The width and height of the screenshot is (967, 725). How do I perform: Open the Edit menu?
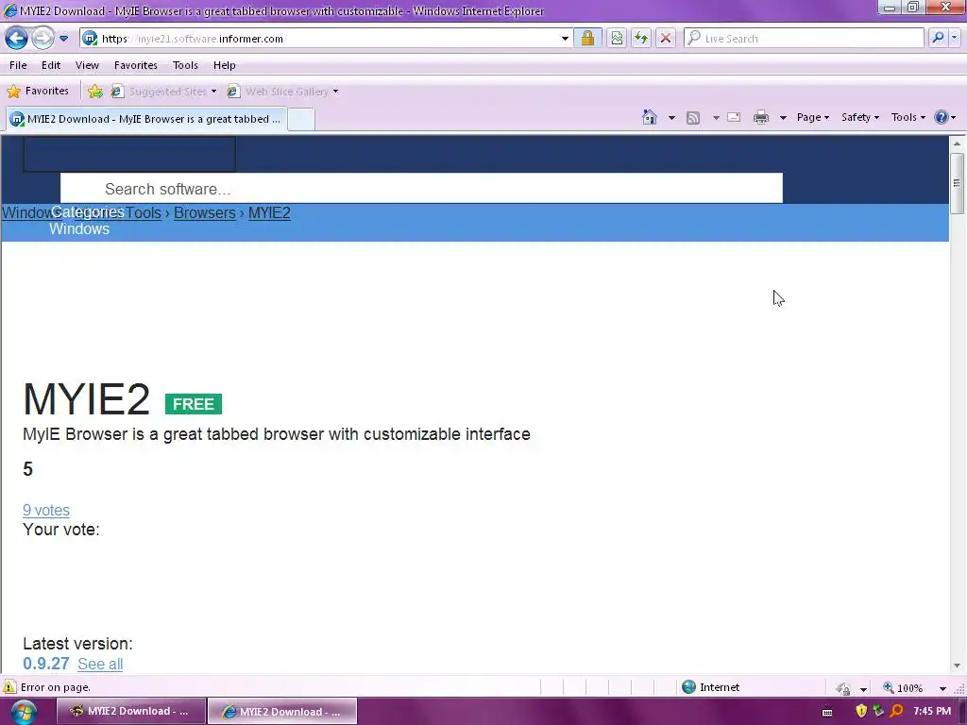tap(51, 65)
